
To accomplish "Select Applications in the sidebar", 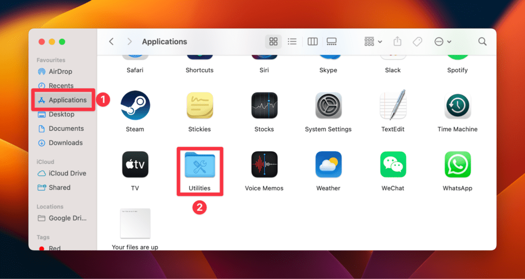I will tap(62, 100).
